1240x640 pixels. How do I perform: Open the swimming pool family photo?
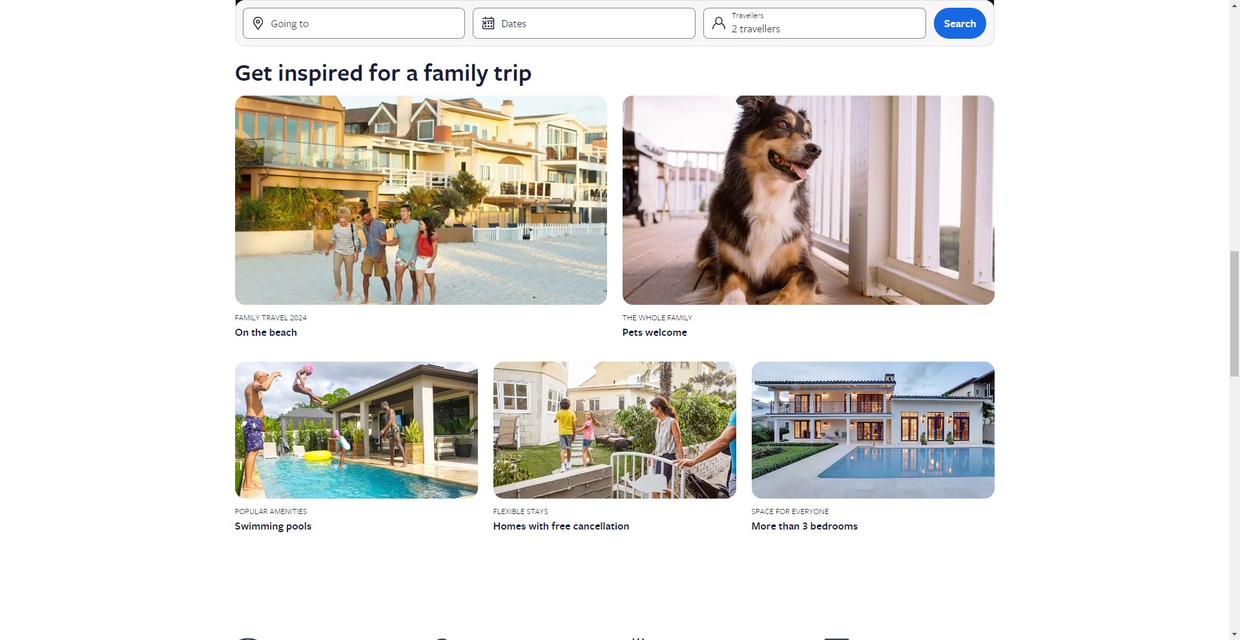point(356,430)
